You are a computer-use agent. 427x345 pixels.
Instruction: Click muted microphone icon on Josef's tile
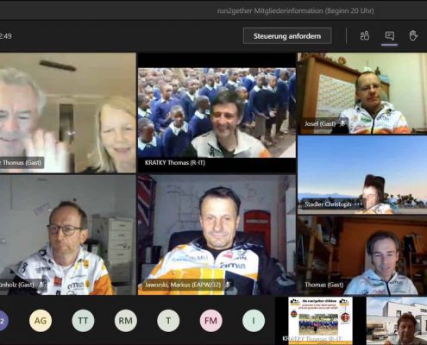[x=342, y=123]
